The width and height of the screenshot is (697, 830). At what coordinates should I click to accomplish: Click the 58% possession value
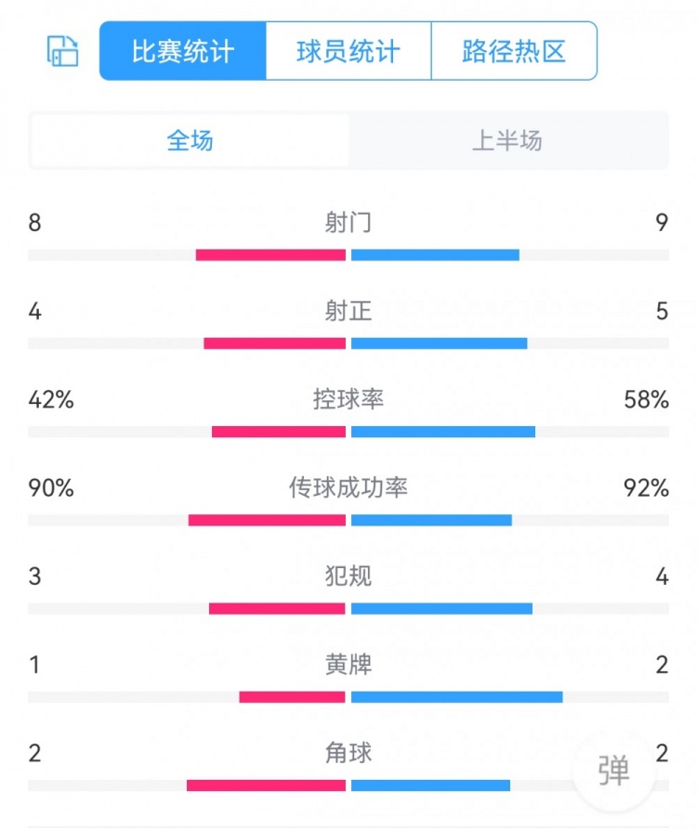647,400
